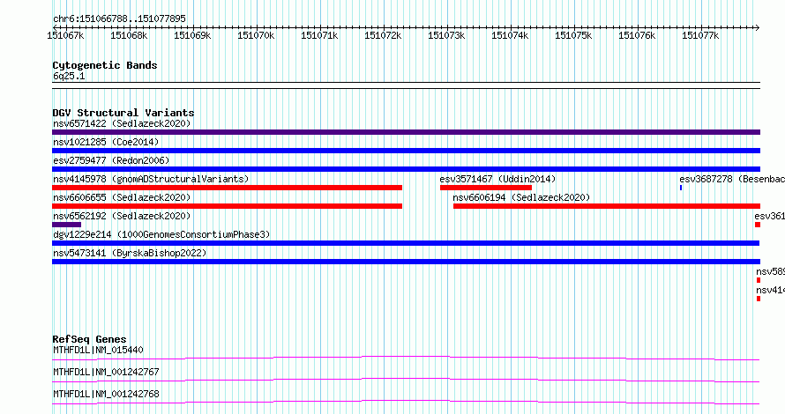
Task: Open nsv6606194 (Sedlazeck2020) variant label
Action: (x=521, y=197)
